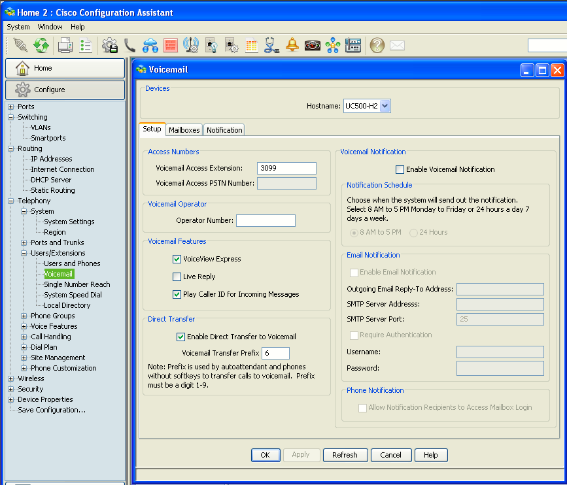Open the orange table grid toolbar icon
This screenshot has height=485, width=567.
(251, 46)
